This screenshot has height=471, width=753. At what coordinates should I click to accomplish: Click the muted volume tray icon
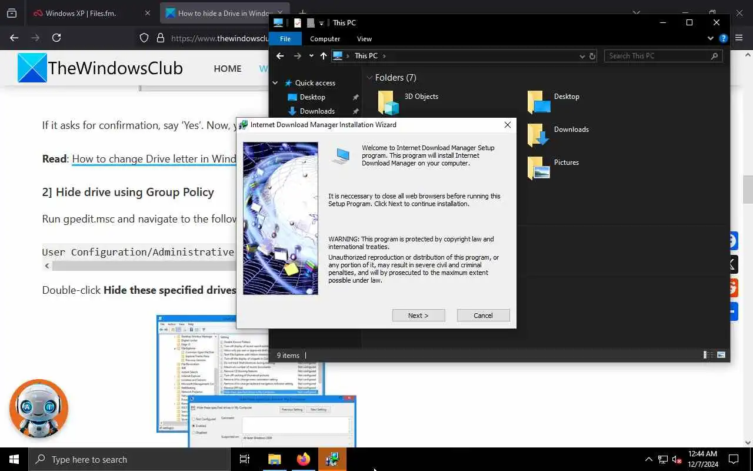(677, 459)
